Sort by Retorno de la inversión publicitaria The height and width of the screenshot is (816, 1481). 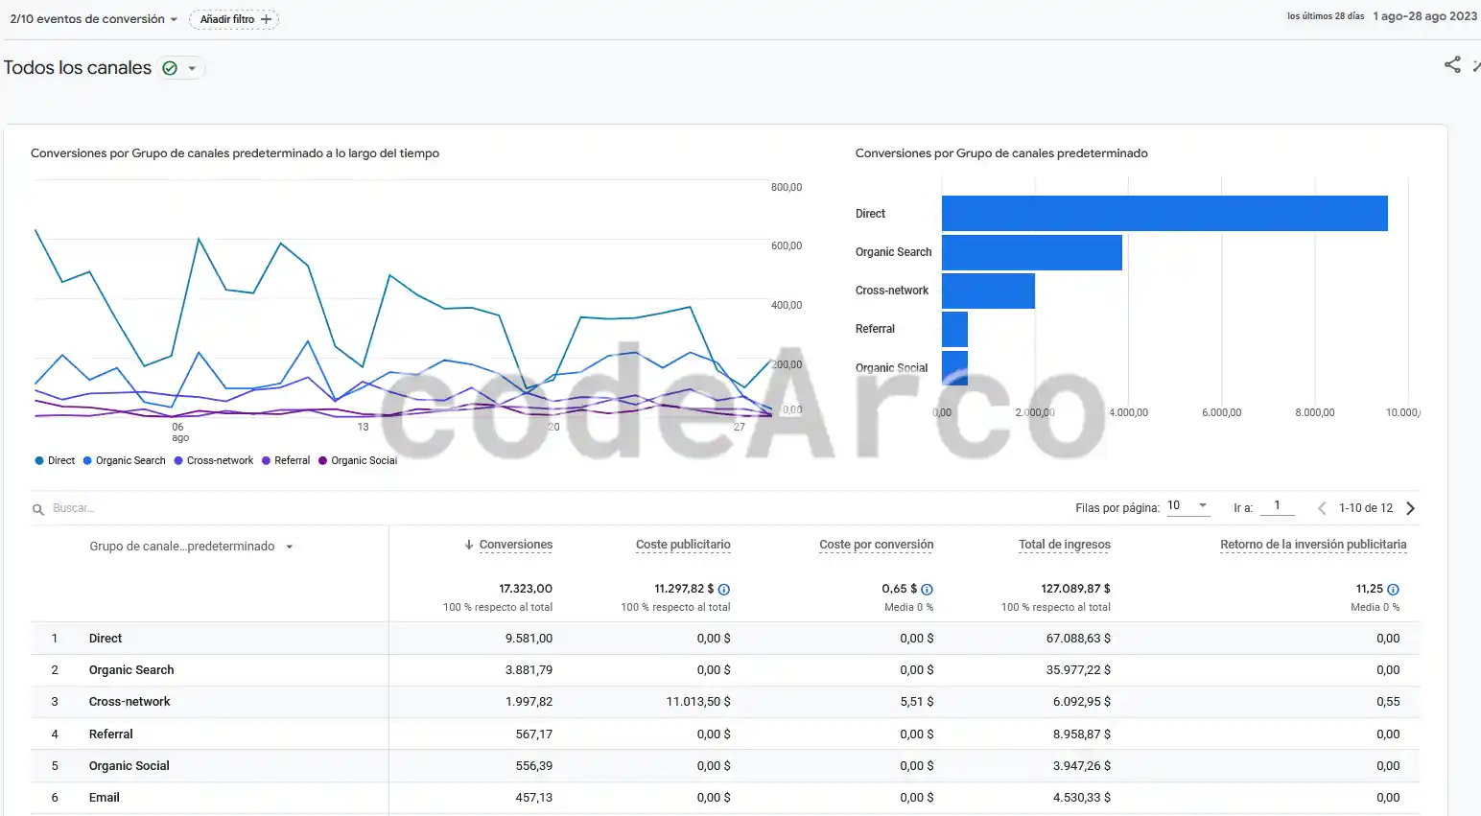click(x=1313, y=545)
